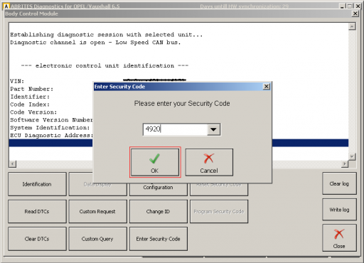Click the Data Display button

pyautogui.click(x=97, y=189)
